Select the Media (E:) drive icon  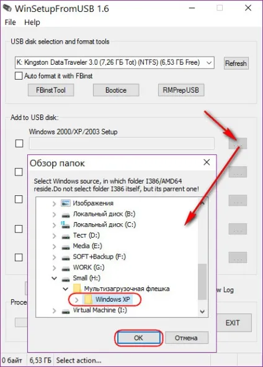66,247
